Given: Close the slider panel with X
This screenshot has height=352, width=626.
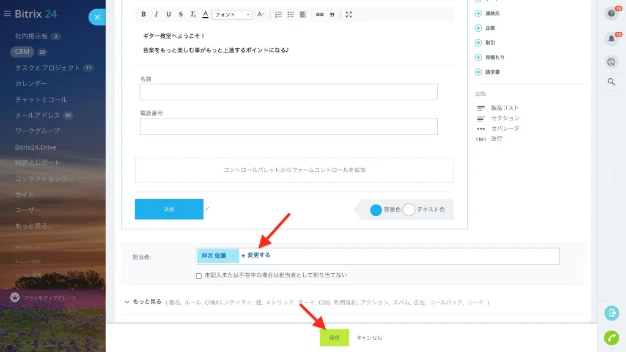Looking at the screenshot, I should pos(97,17).
